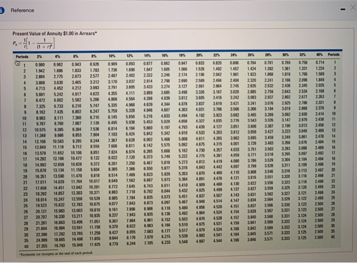The image size is (357, 263).
Task: Select the 12% column header
Action: 130,56
